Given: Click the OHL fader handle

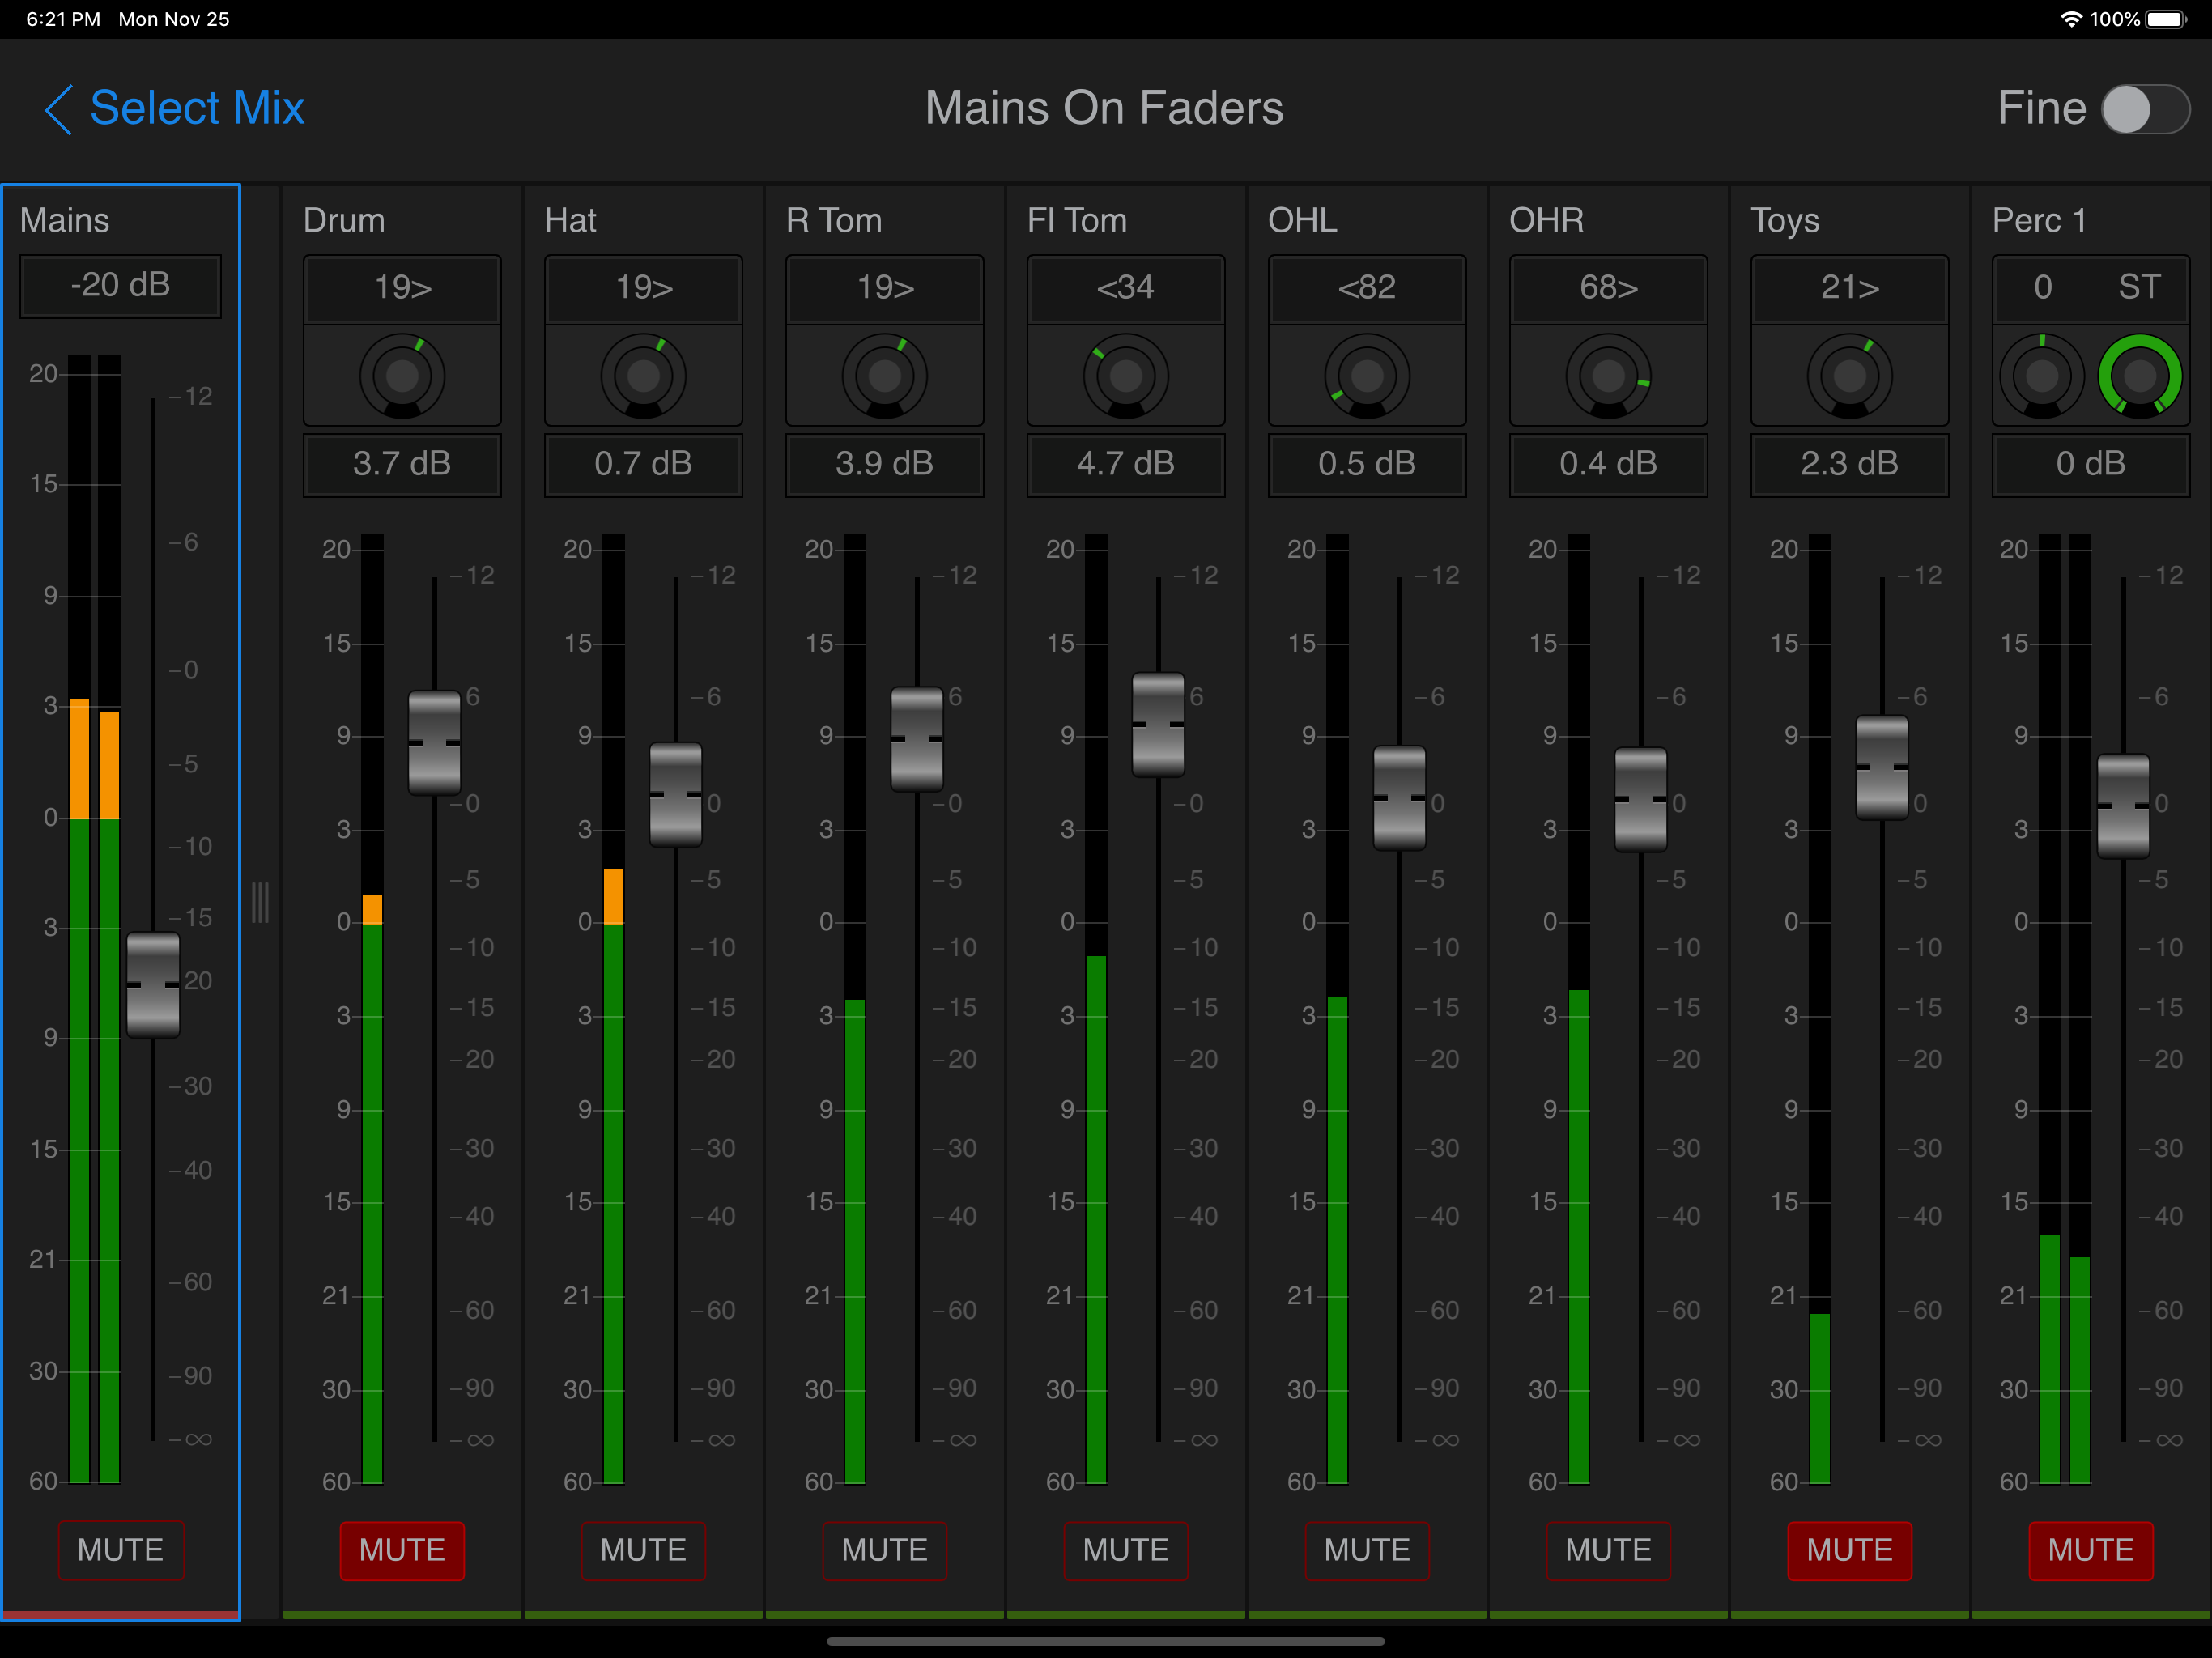Looking at the screenshot, I should (1400, 798).
